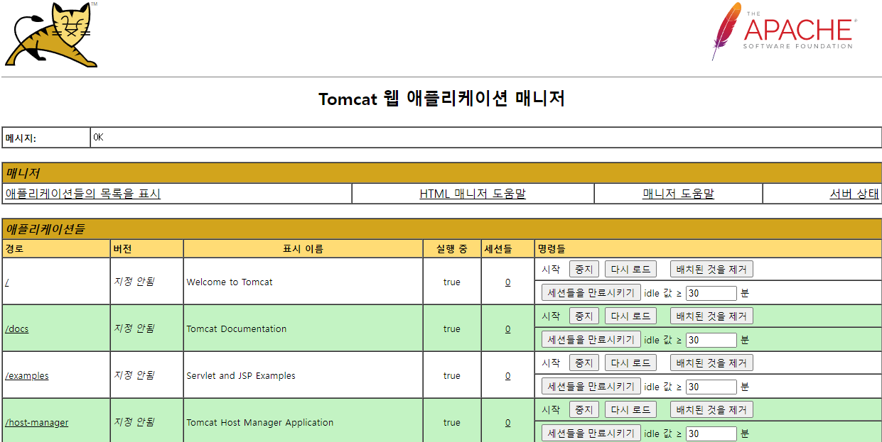Click 배치된 것을 제거 for Welcome to Tomcat

click(711, 269)
